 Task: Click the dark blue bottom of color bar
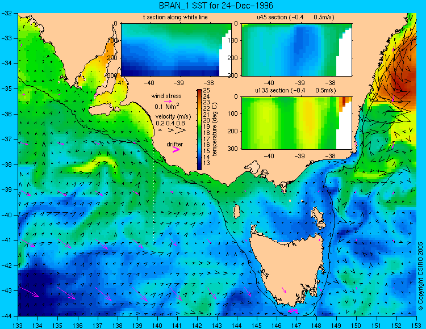point(199,167)
